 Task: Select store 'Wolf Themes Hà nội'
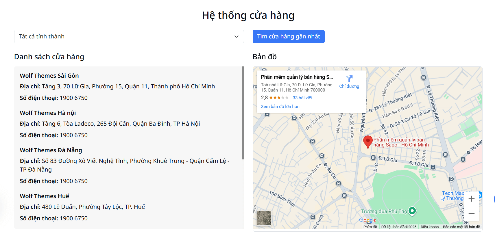click(x=48, y=113)
